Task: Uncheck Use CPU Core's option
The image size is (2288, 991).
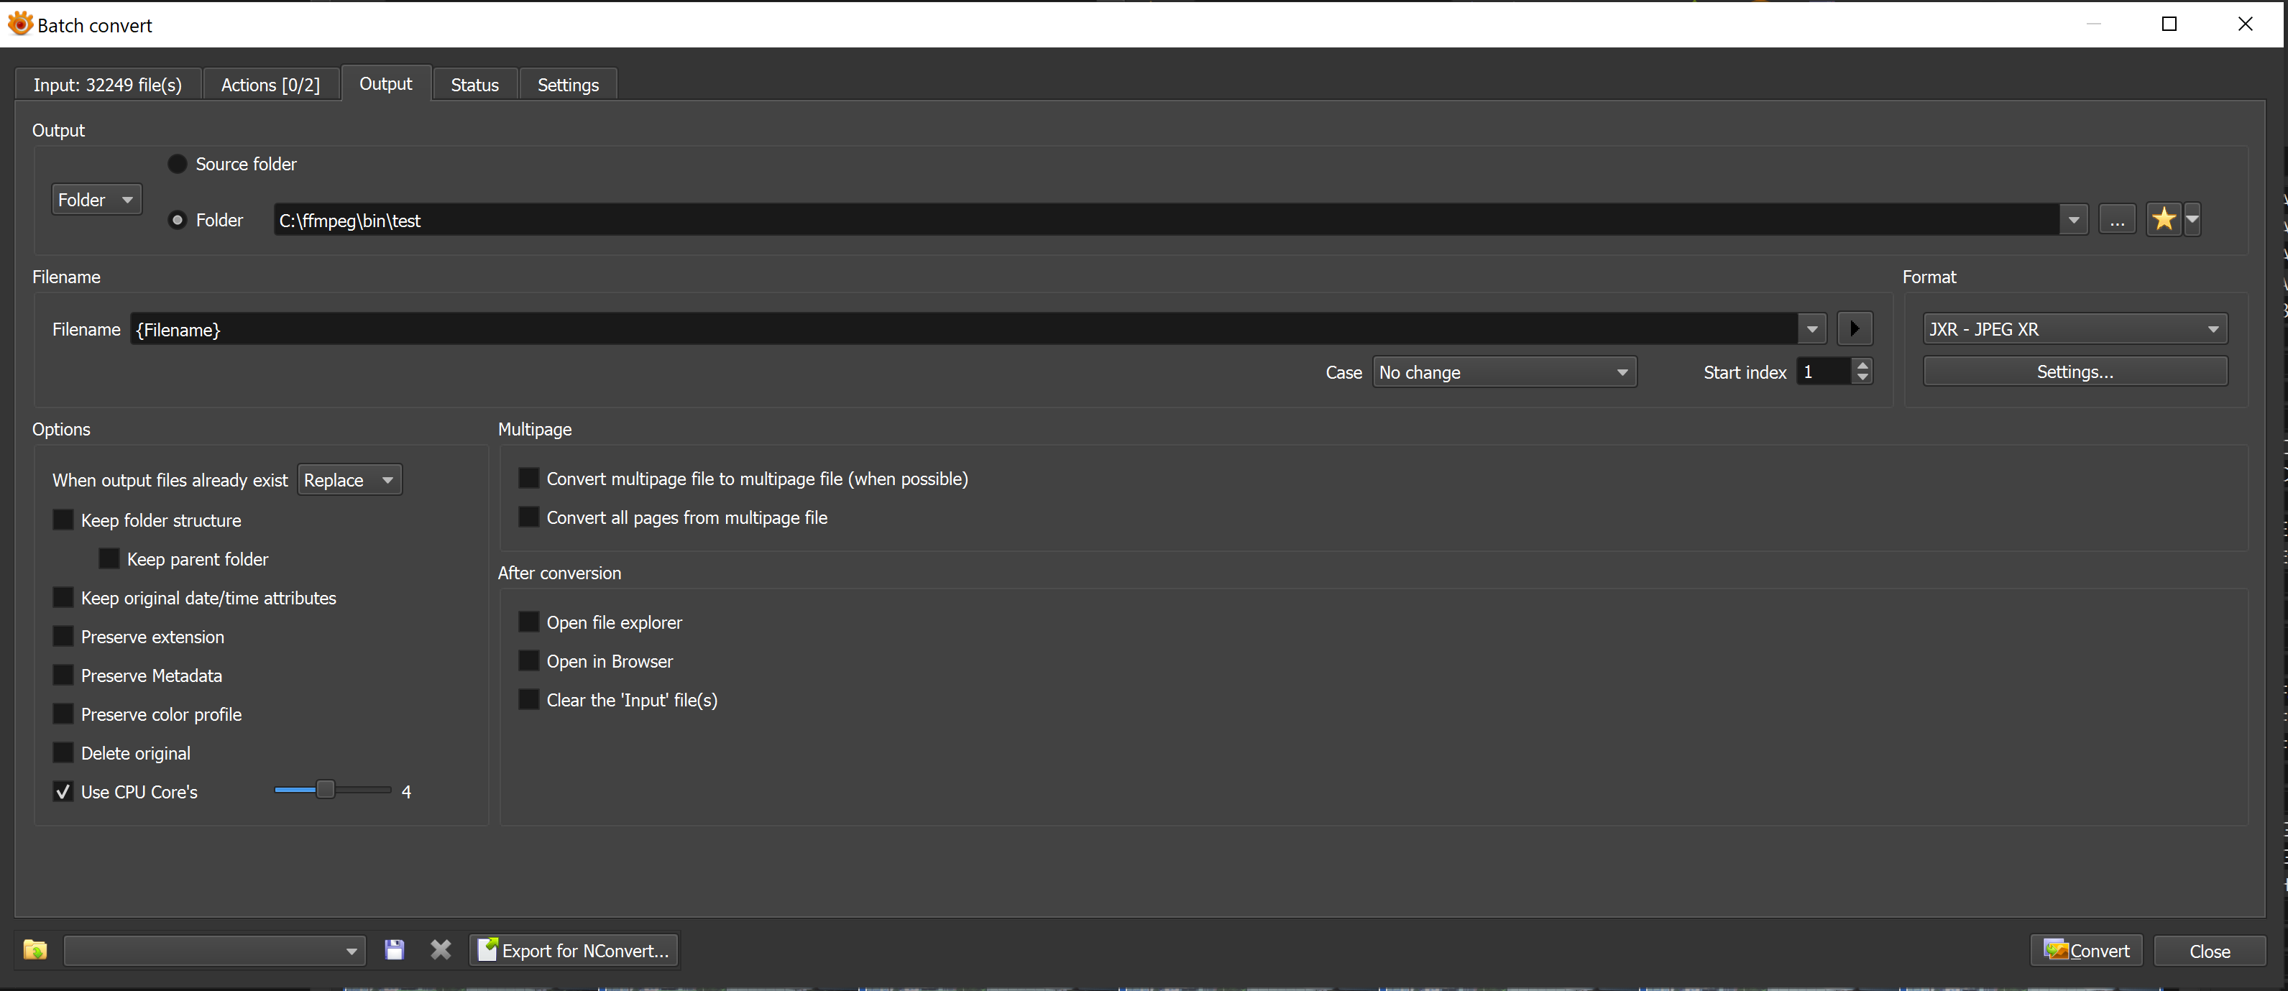Action: click(x=63, y=791)
